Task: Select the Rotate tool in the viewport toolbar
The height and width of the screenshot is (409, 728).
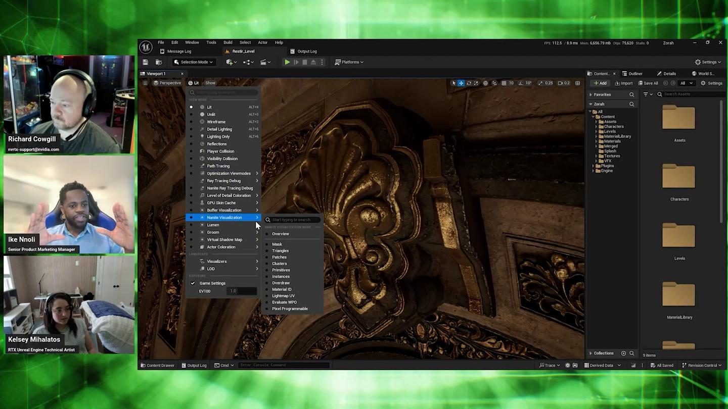Action: [x=469, y=83]
